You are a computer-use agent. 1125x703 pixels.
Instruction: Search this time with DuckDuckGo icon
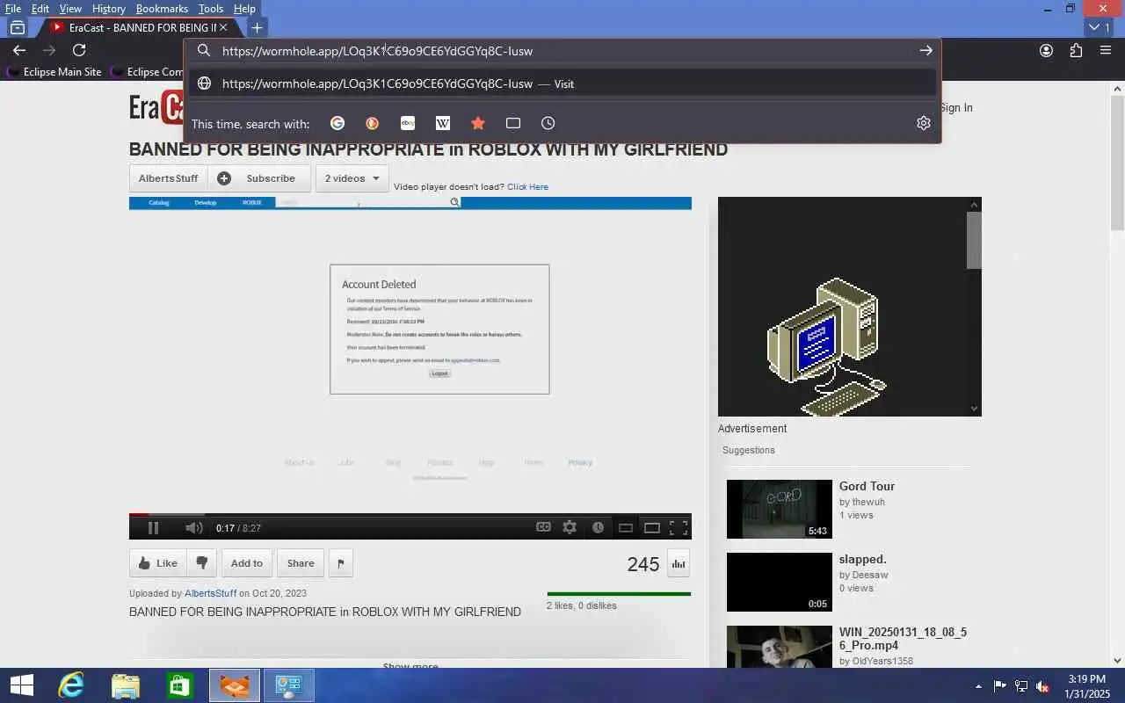click(373, 123)
